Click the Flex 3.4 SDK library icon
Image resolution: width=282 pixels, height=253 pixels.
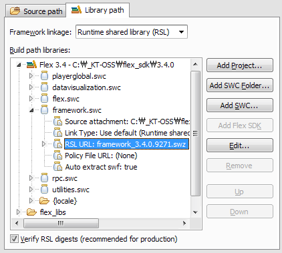pyautogui.click(x=31, y=65)
